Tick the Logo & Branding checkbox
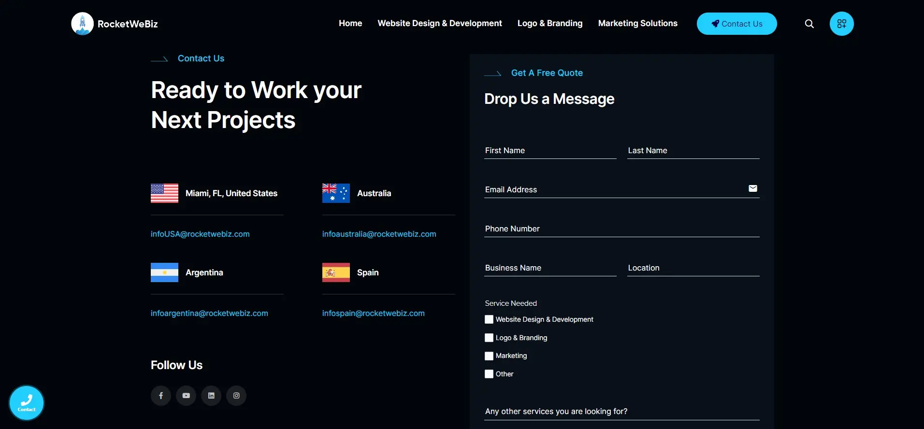 pyautogui.click(x=489, y=338)
